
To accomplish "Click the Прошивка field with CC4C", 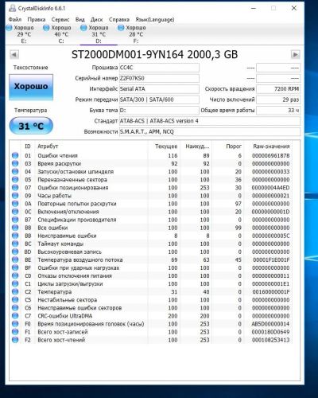I will point(159,68).
